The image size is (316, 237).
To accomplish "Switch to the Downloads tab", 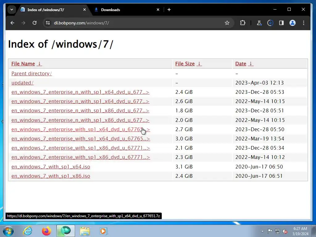I will pos(127,10).
